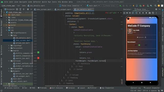Open Search Everywhere magnifier icon
Viewport: 164px width, 92px height.
pyautogui.click(x=156, y=6)
